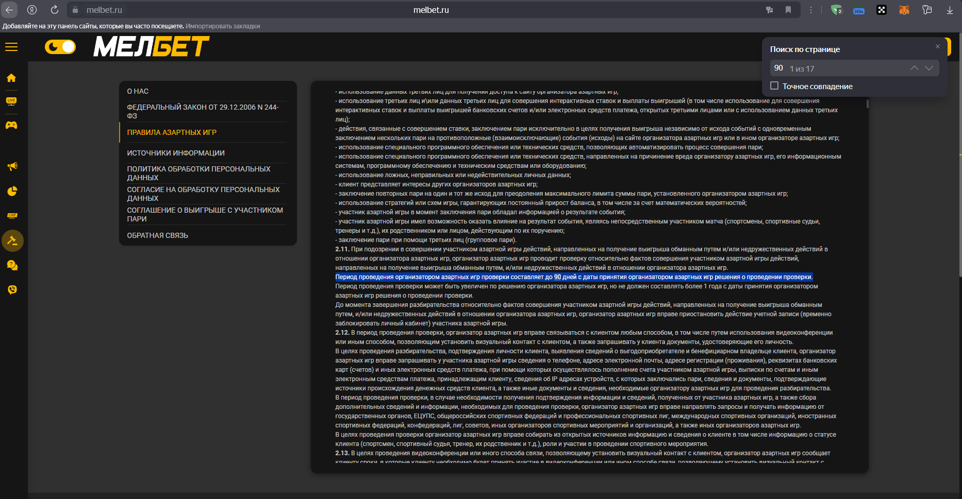
Task: Bookmark the page with bookmark icon
Action: tap(788, 10)
